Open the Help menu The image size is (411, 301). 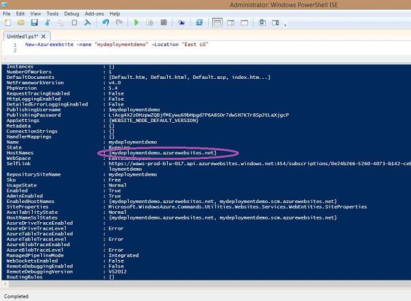click(x=115, y=14)
